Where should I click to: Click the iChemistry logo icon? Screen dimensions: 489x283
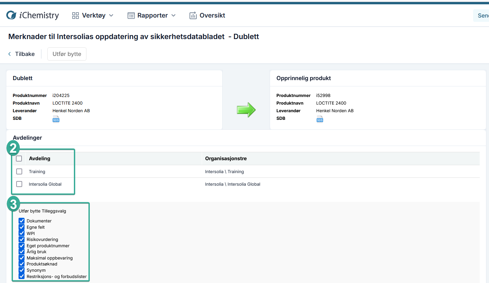(x=11, y=15)
